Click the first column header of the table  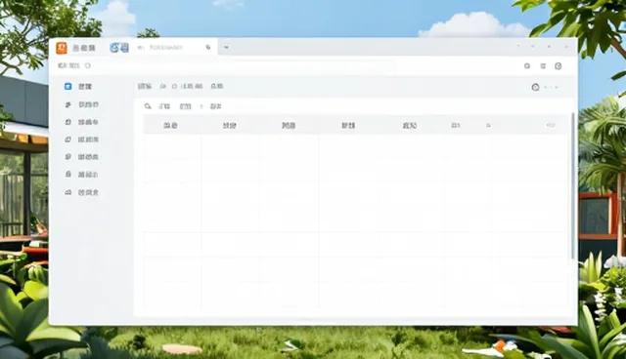(x=171, y=126)
